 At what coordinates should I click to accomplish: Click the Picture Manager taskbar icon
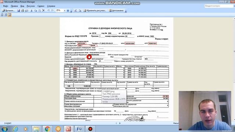click(x=69, y=129)
